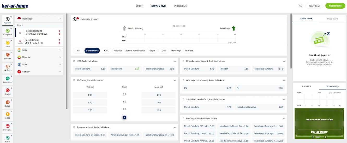This screenshot has width=347, height=143.
Task: Open the bet-at-home logo homepage
Action: coord(15,6)
